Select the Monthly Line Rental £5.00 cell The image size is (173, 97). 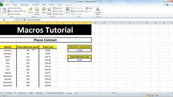pos(80,50)
